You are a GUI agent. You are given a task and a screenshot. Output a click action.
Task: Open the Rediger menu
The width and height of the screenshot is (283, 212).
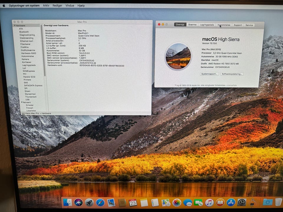57,5
